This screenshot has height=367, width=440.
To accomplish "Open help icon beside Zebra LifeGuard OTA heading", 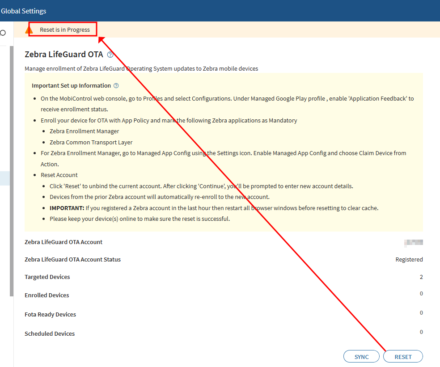I will click(x=110, y=55).
